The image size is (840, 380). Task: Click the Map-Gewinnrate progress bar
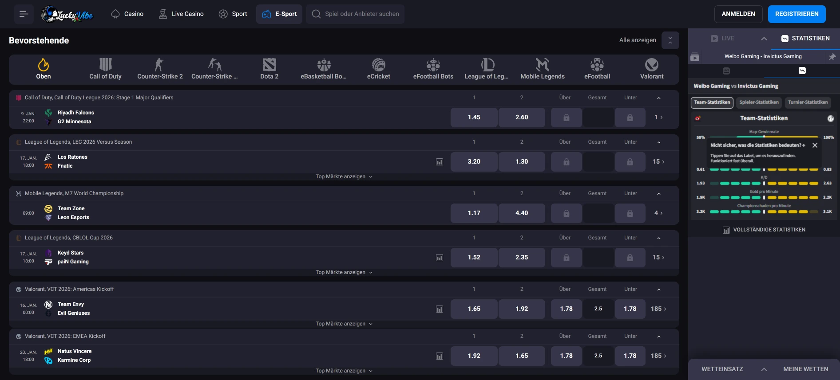(764, 137)
